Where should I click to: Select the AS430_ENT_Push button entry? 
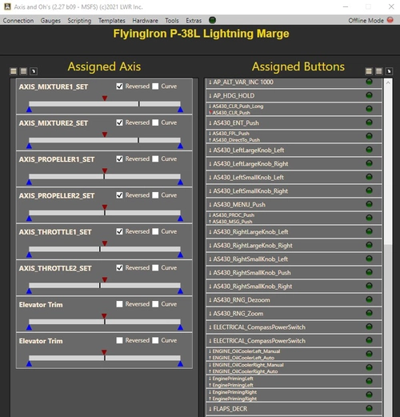(294, 122)
